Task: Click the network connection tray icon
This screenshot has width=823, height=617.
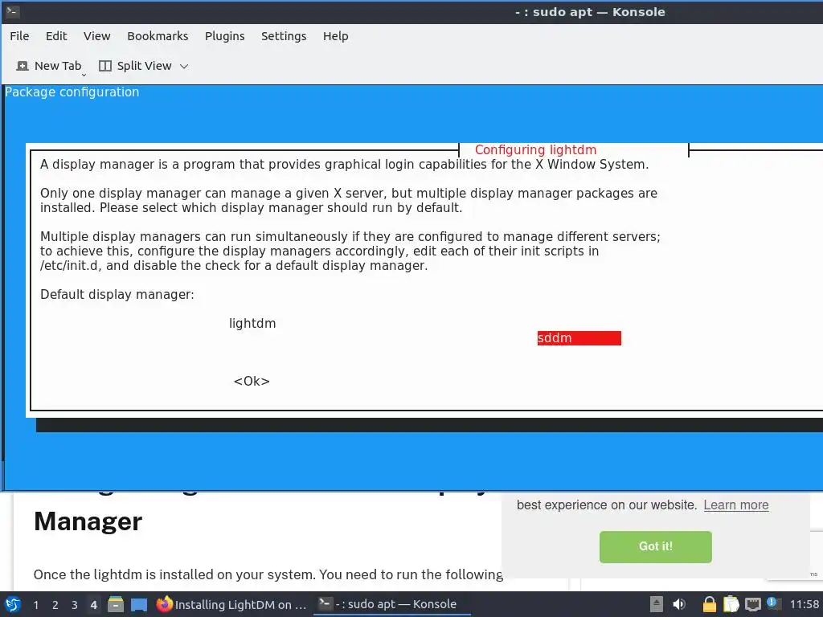Action: coord(753,604)
